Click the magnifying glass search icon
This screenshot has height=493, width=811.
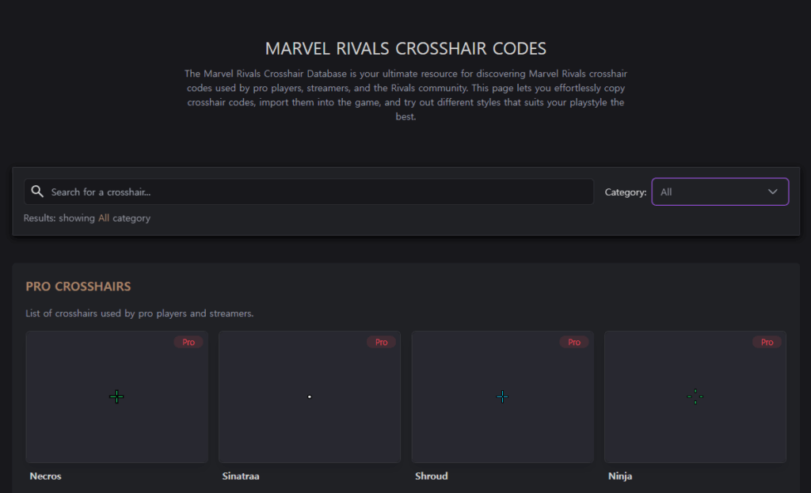coord(37,192)
